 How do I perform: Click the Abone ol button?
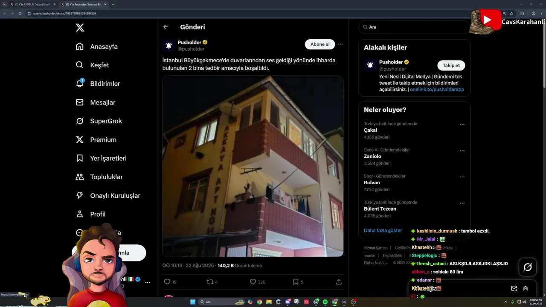pos(320,44)
